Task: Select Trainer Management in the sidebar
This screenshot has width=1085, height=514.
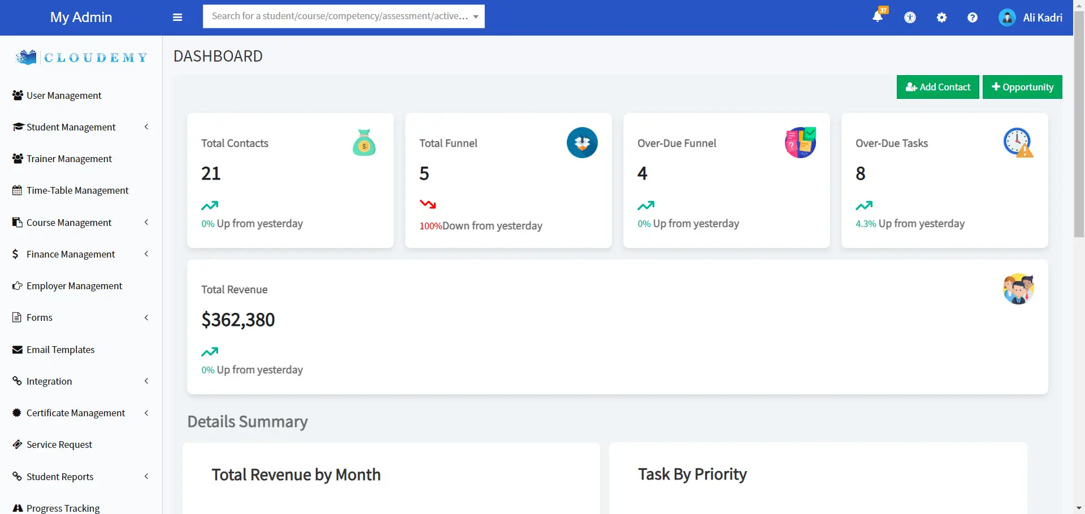Action: click(69, 158)
